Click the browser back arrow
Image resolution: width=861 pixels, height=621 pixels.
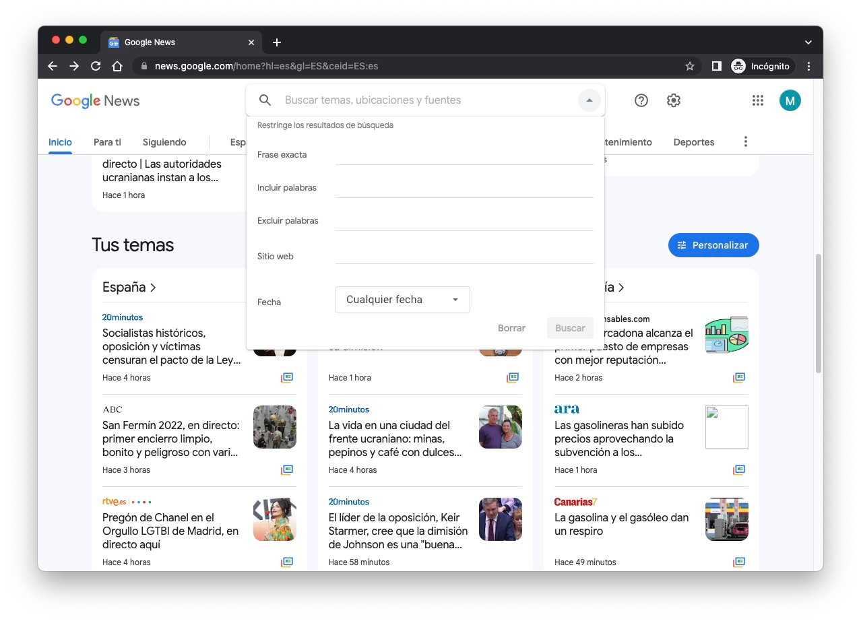coord(52,66)
